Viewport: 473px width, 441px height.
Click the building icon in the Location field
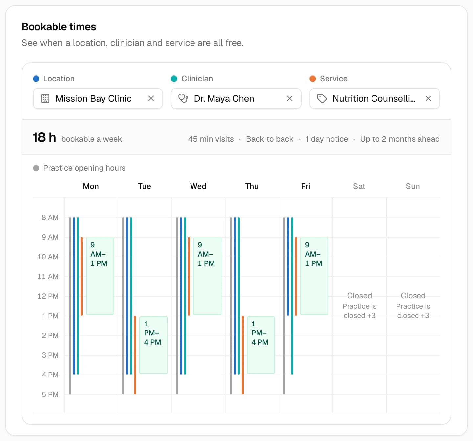45,98
